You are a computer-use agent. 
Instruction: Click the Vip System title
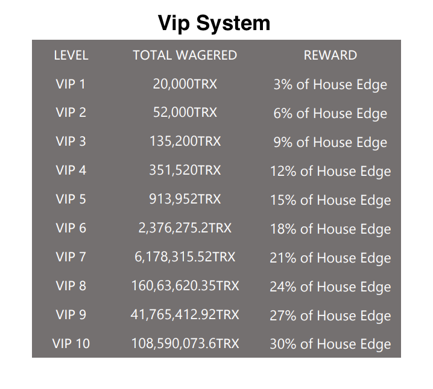214,23
